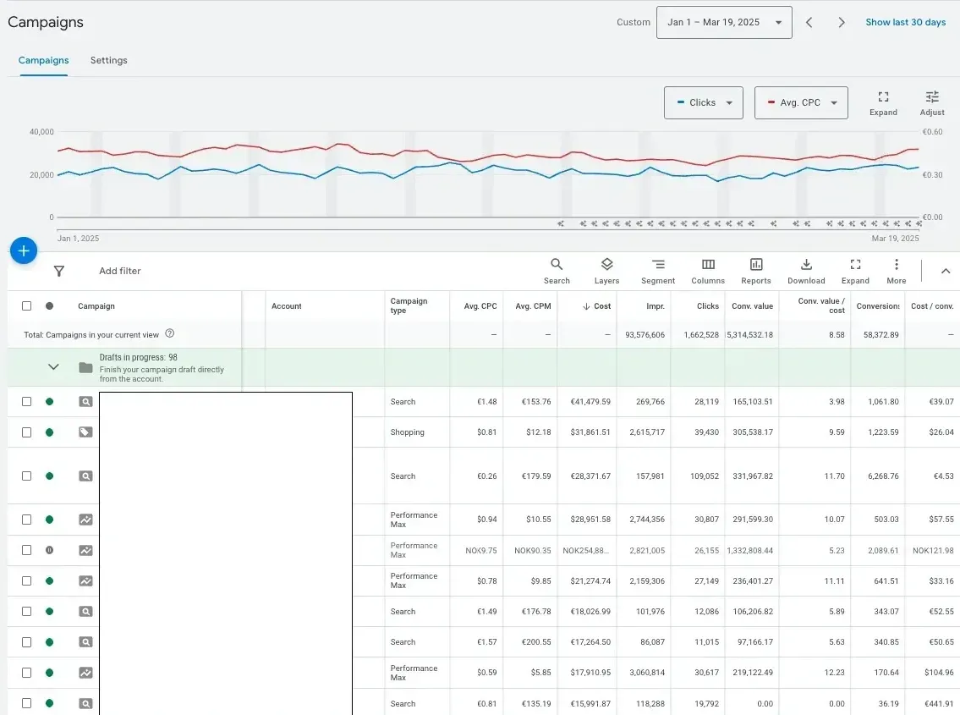Viewport: 960px width, 715px height.
Task: Expand the chart view
Action: coord(884,103)
